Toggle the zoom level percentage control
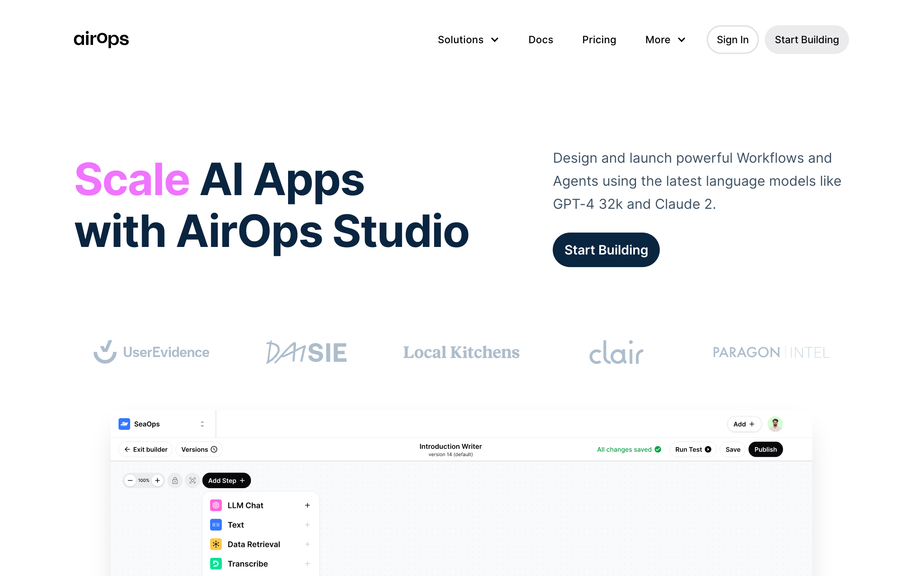 (x=143, y=480)
